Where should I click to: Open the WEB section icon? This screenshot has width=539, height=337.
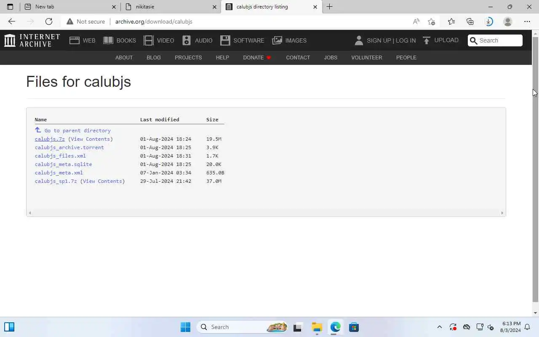[75, 40]
